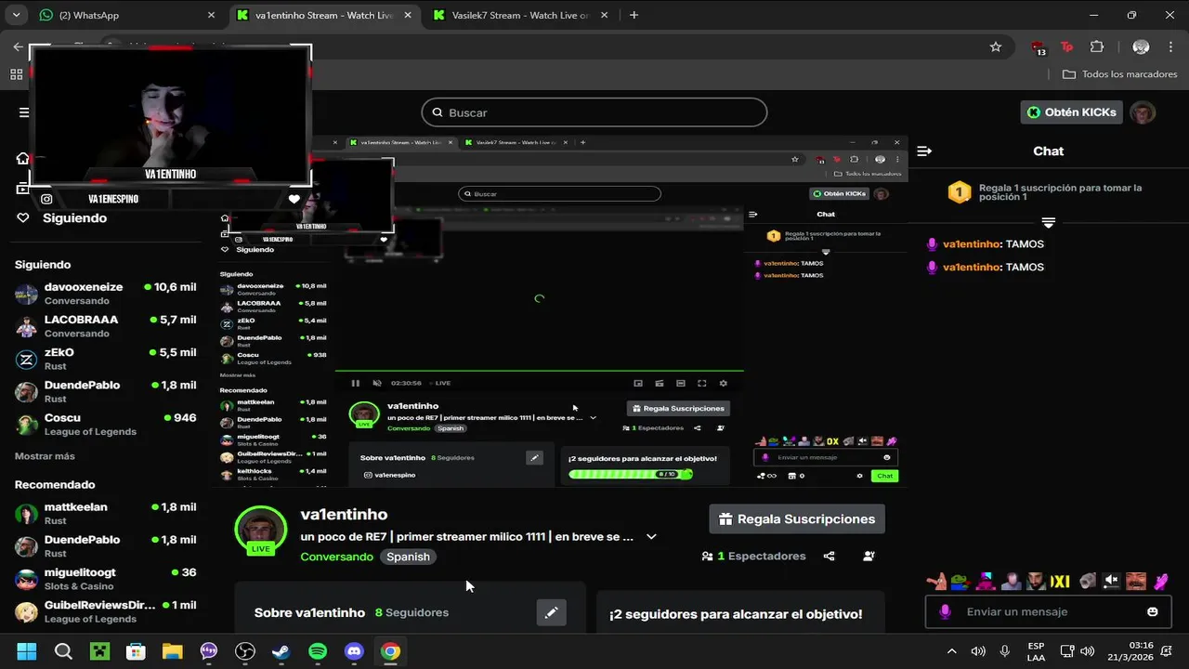Open miguelitoogt Slots & Casino channel
Viewport: 1189px width, 669px height.
pos(105,579)
